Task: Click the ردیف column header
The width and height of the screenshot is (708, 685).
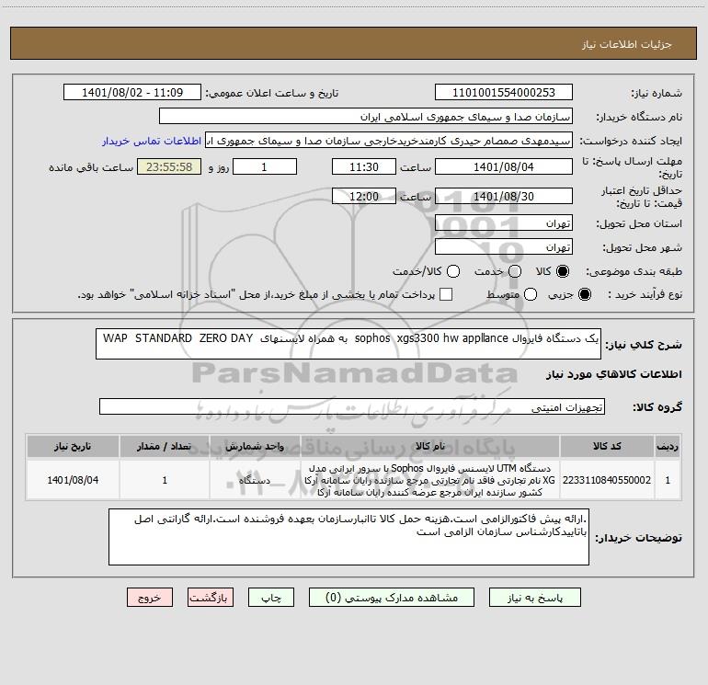Action: coord(668,446)
